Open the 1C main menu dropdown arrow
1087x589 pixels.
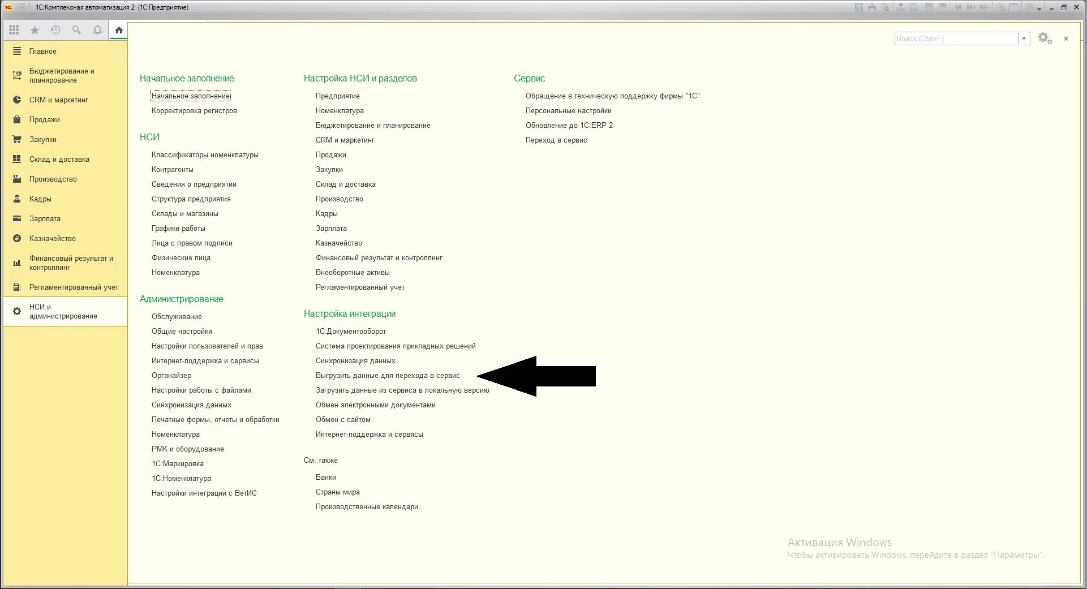(22, 7)
